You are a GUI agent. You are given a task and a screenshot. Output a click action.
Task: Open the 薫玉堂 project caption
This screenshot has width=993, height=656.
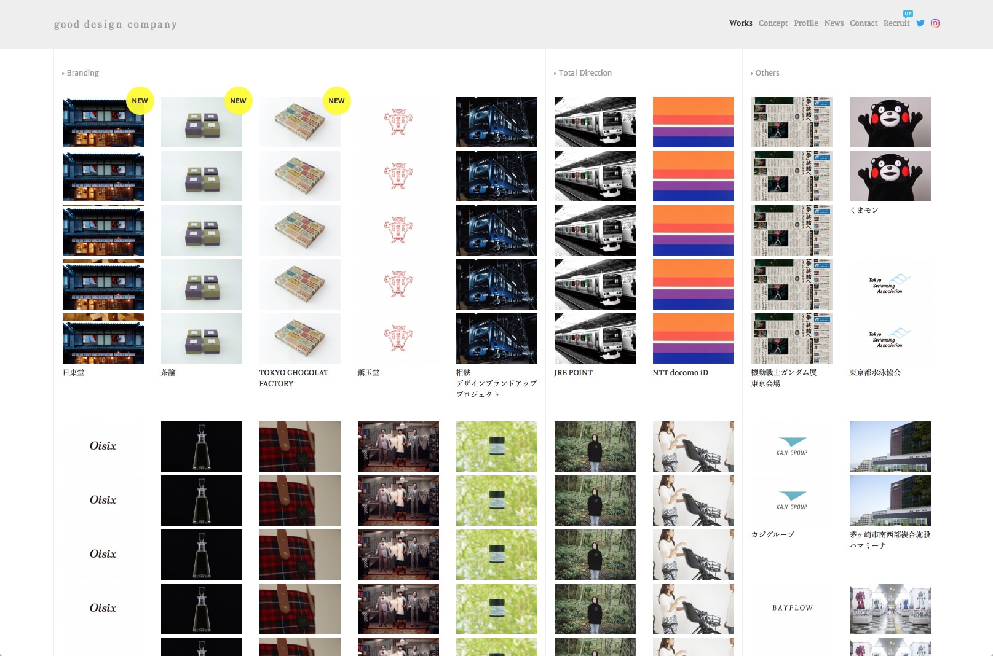(x=369, y=373)
